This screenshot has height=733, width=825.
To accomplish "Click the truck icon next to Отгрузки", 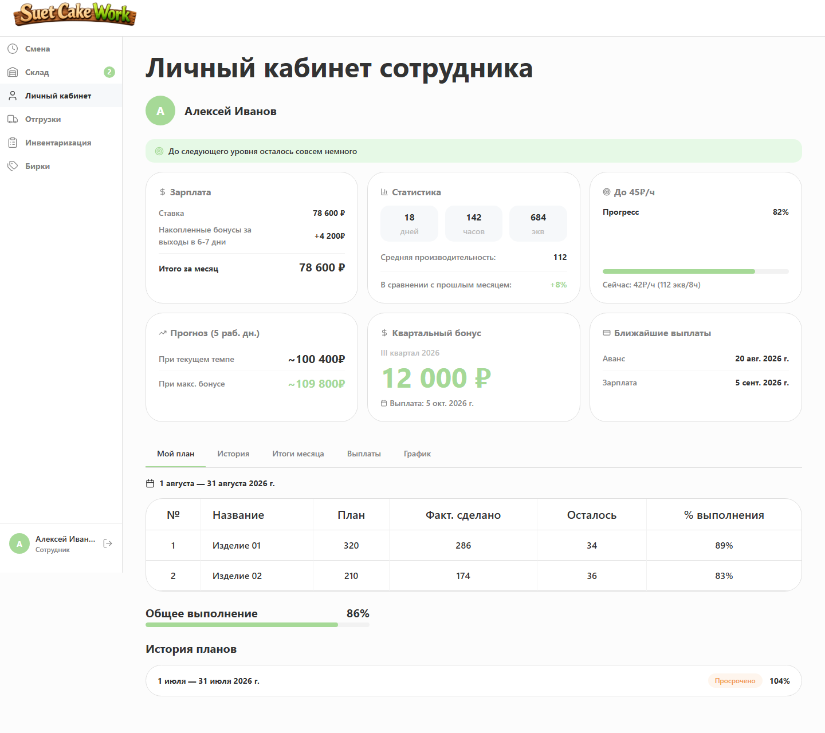I will [x=13, y=119].
